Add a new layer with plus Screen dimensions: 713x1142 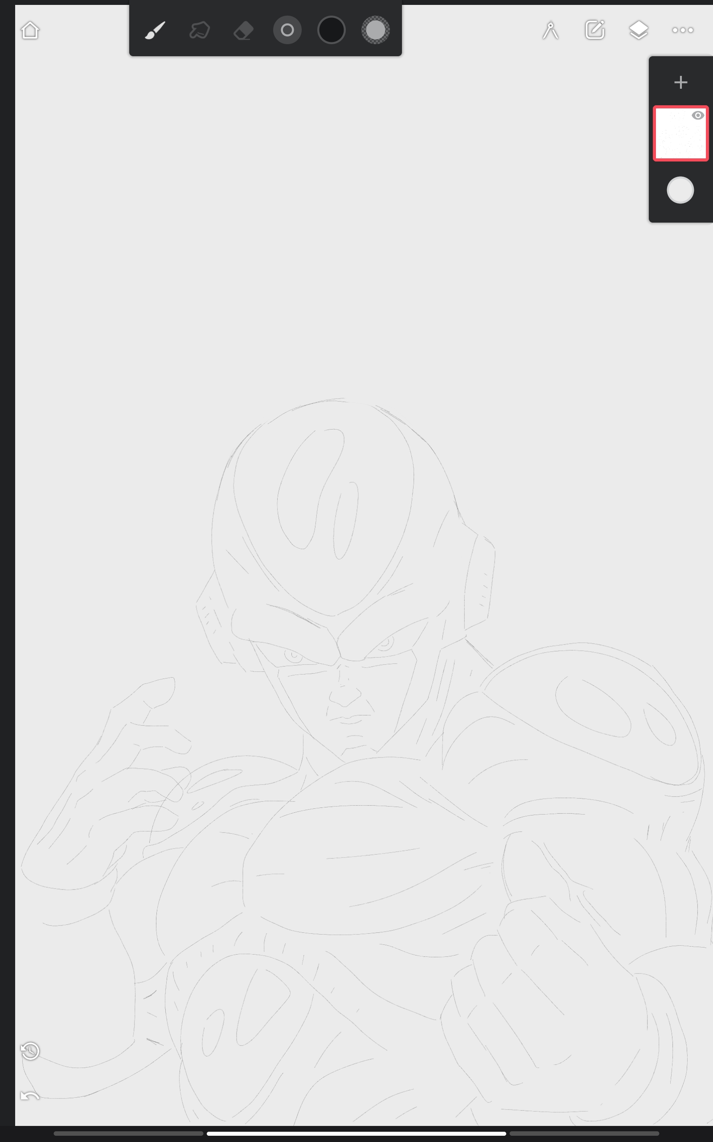coord(680,83)
